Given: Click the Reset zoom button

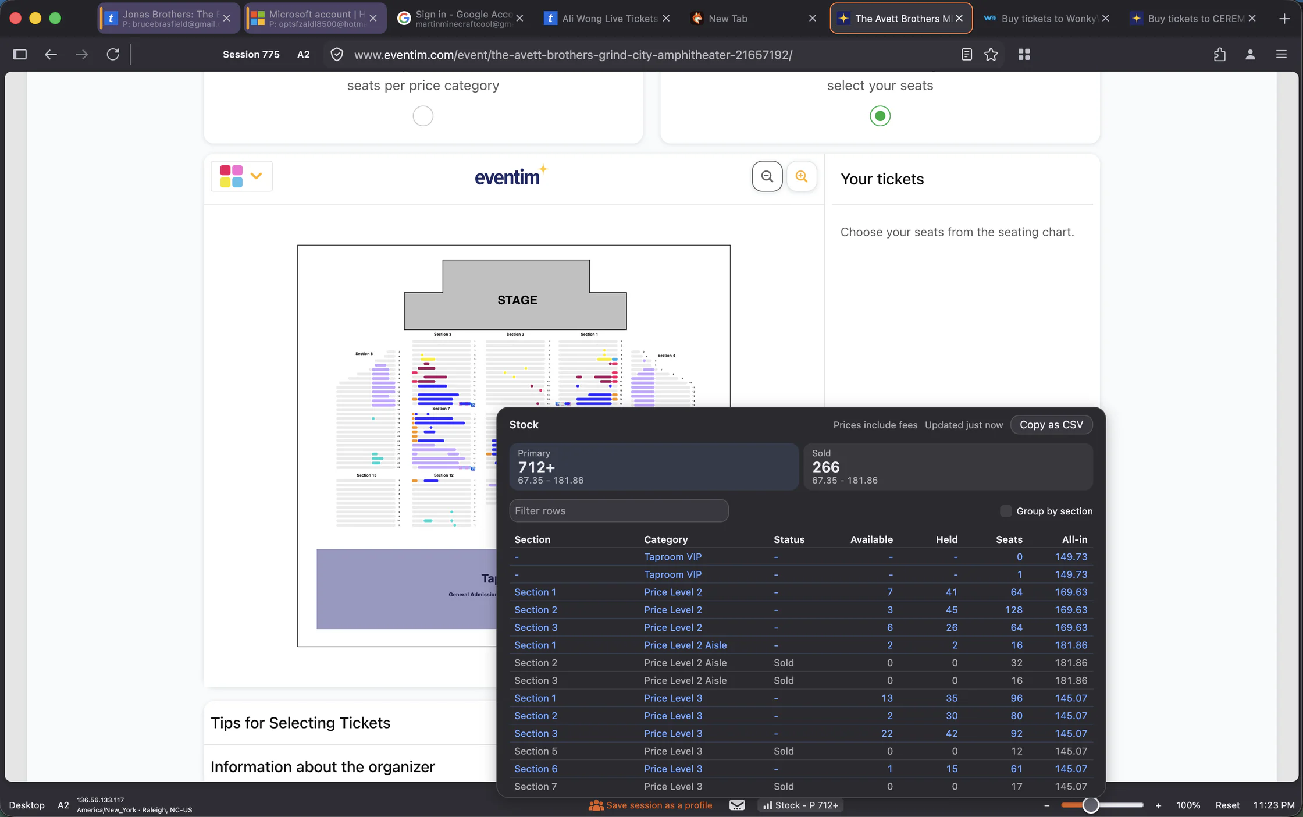Looking at the screenshot, I should click(1227, 805).
